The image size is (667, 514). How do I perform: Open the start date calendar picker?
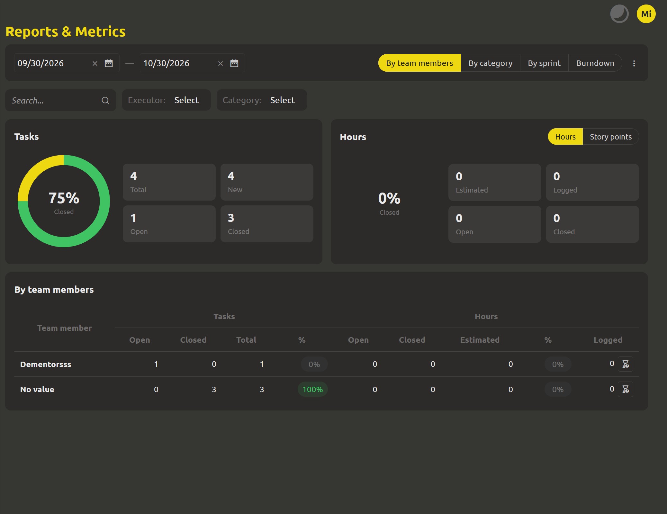pos(109,63)
